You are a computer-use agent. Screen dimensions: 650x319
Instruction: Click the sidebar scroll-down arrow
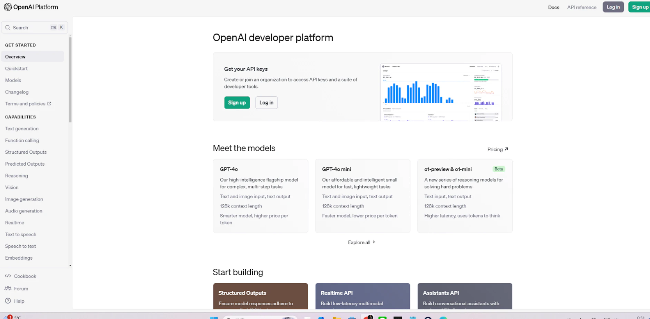(x=70, y=265)
